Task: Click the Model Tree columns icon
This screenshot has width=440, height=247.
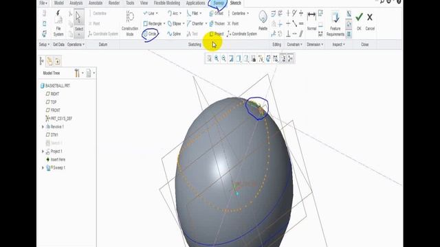Action: [89, 73]
